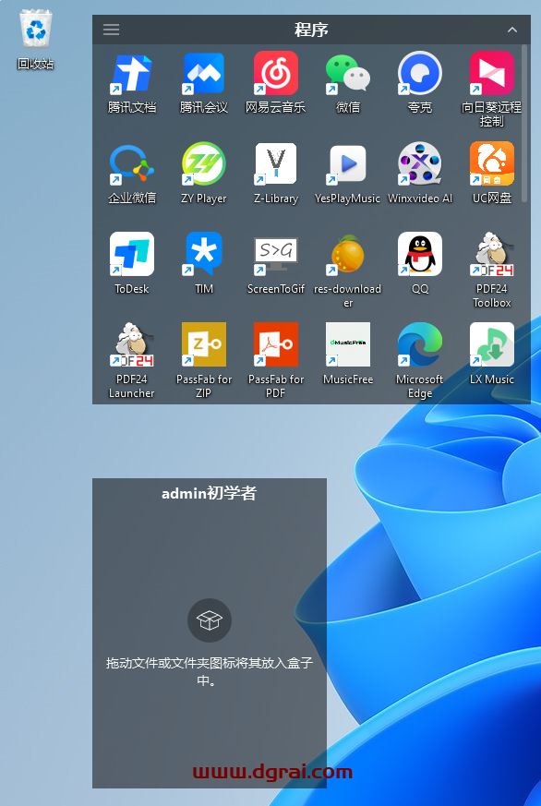The width and height of the screenshot is (541, 806).
Task: Click the empty box cube icon
Action: (x=210, y=620)
